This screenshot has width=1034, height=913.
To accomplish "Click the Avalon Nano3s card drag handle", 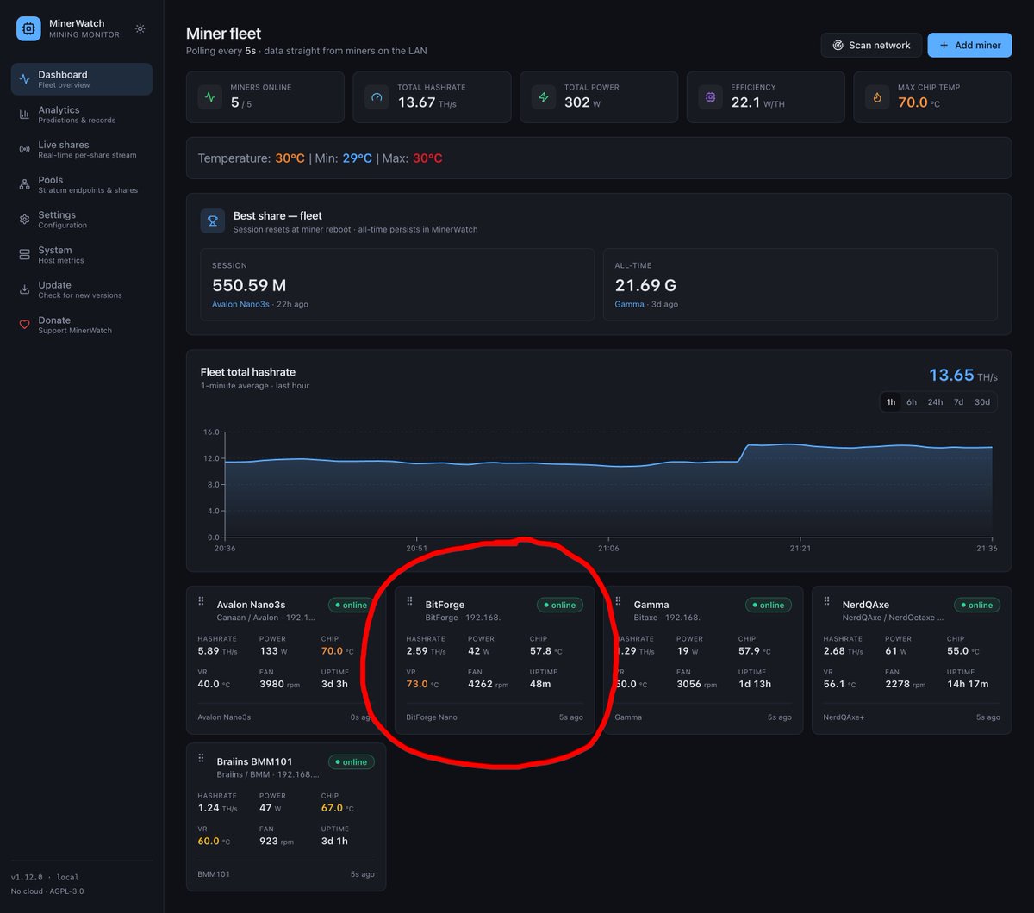I will coord(201,601).
